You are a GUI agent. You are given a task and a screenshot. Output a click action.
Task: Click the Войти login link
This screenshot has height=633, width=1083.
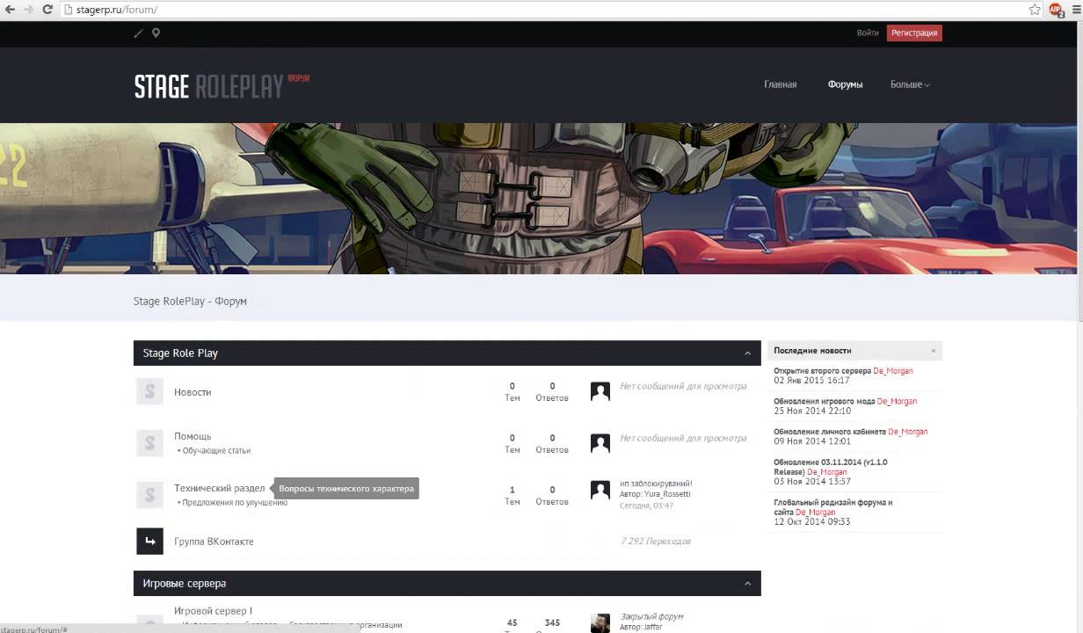pos(868,33)
